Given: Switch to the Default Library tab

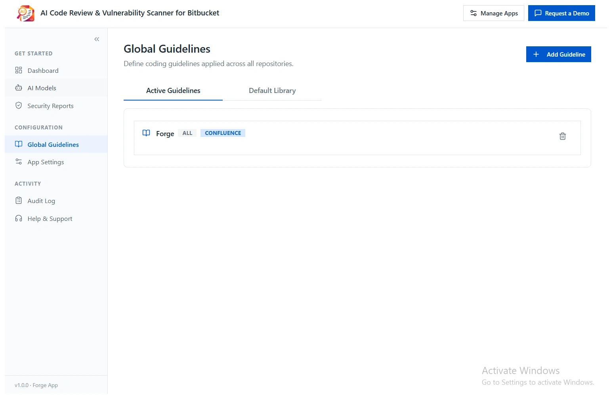Looking at the screenshot, I should click(x=272, y=90).
